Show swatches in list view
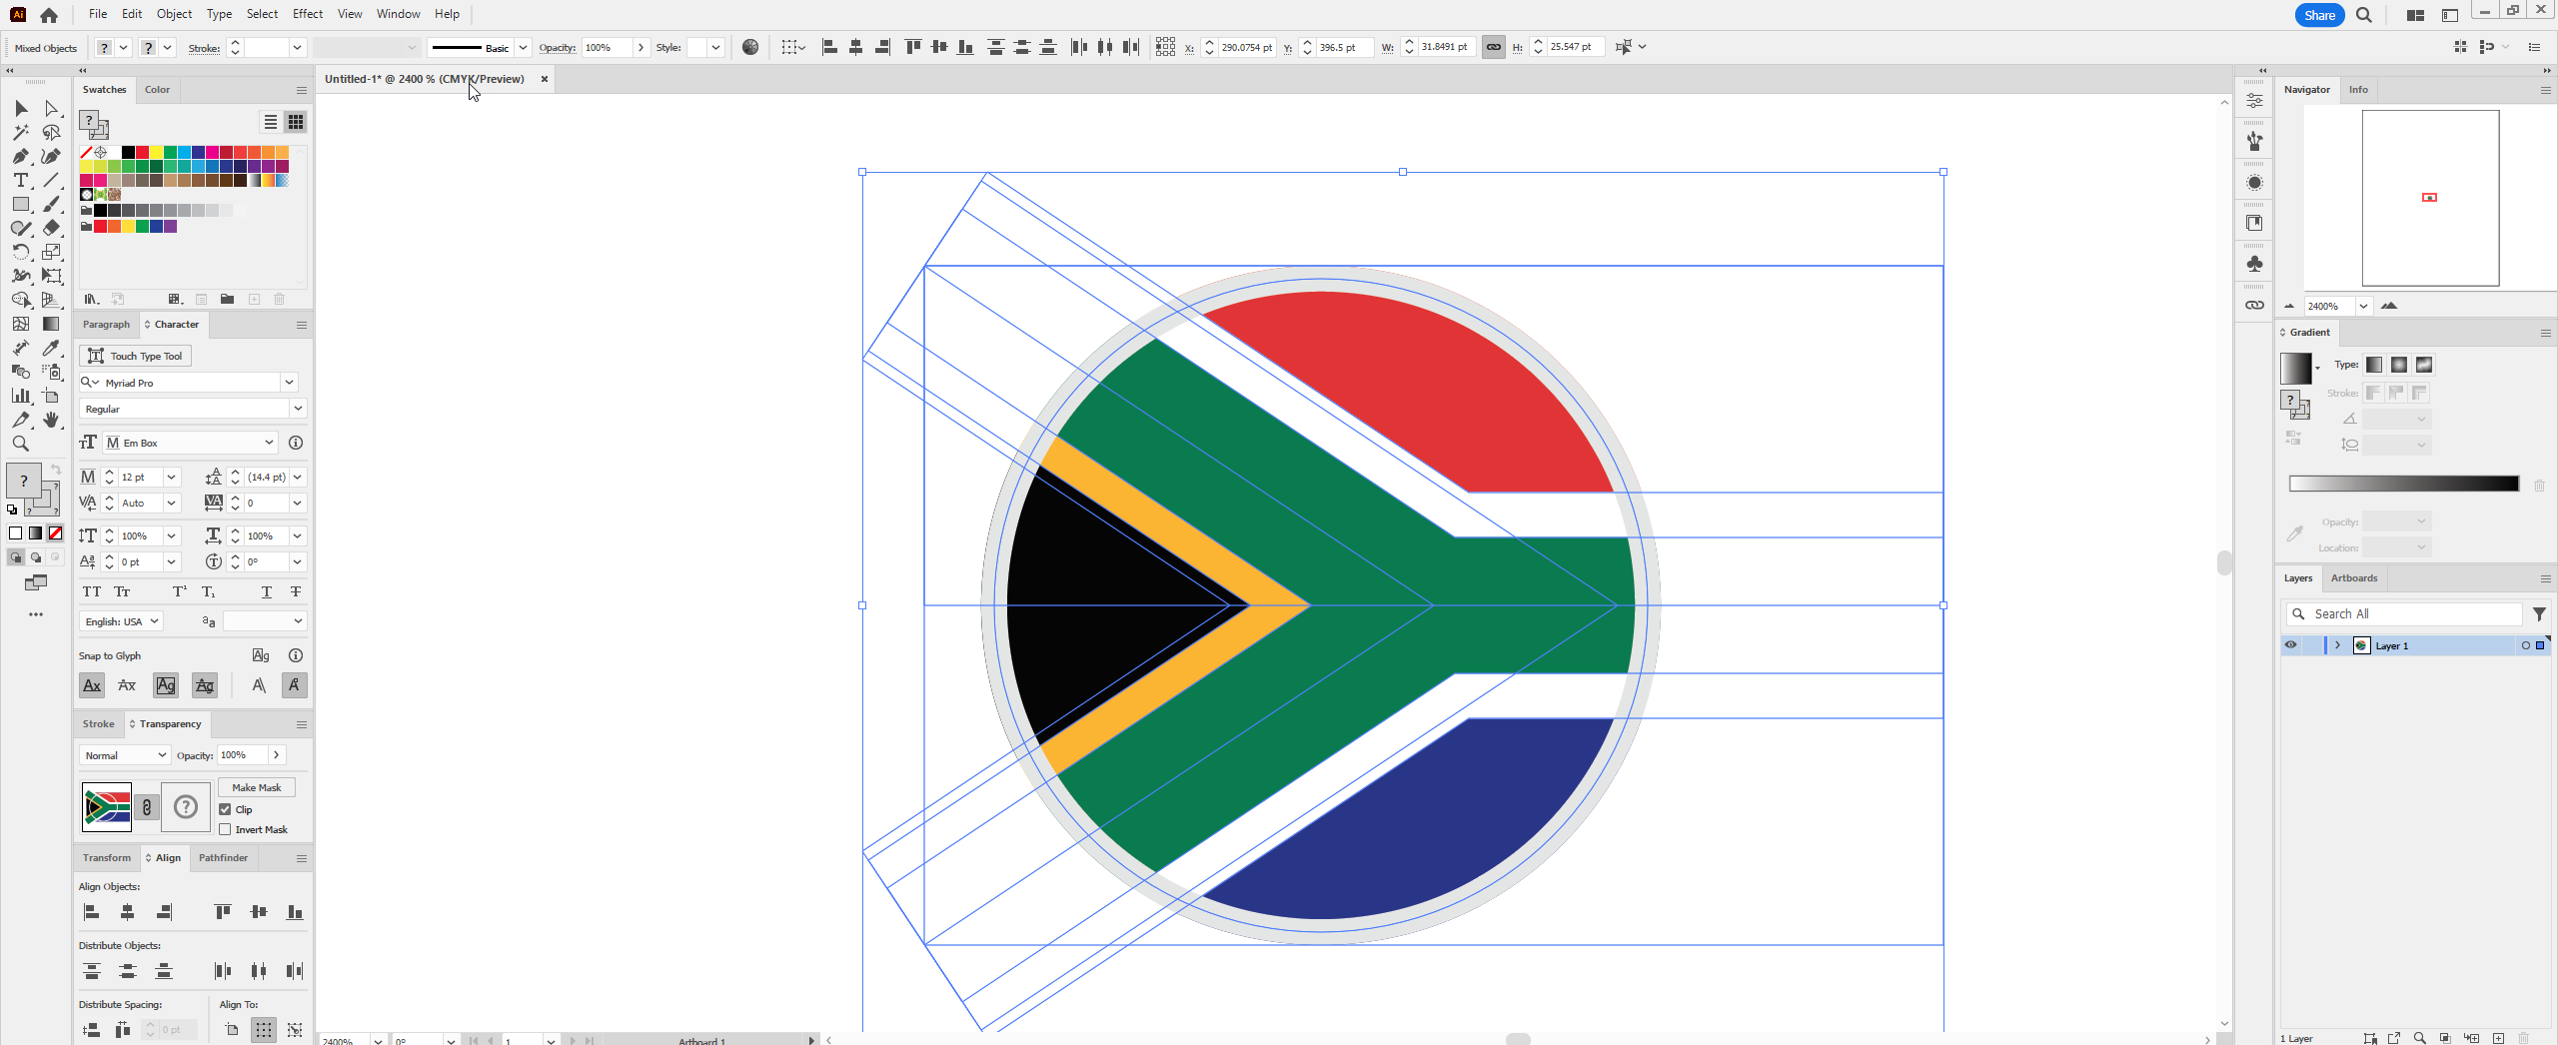The image size is (2558, 1045). [x=271, y=122]
